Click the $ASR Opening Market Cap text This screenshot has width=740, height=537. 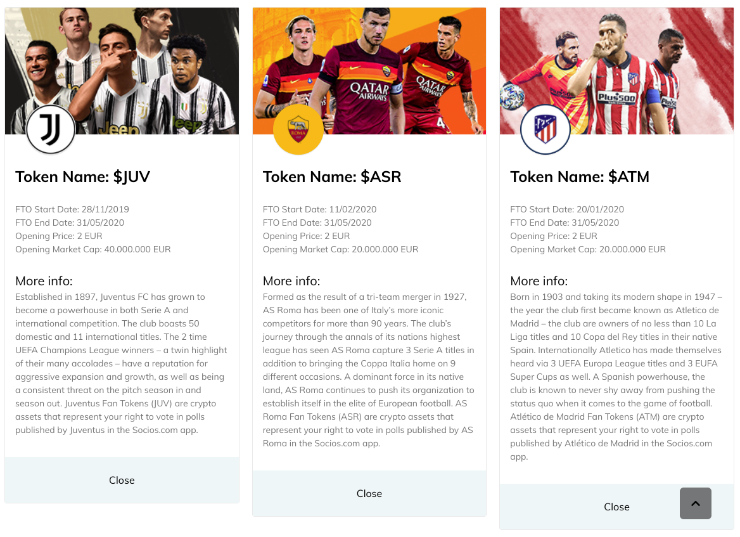pos(340,250)
